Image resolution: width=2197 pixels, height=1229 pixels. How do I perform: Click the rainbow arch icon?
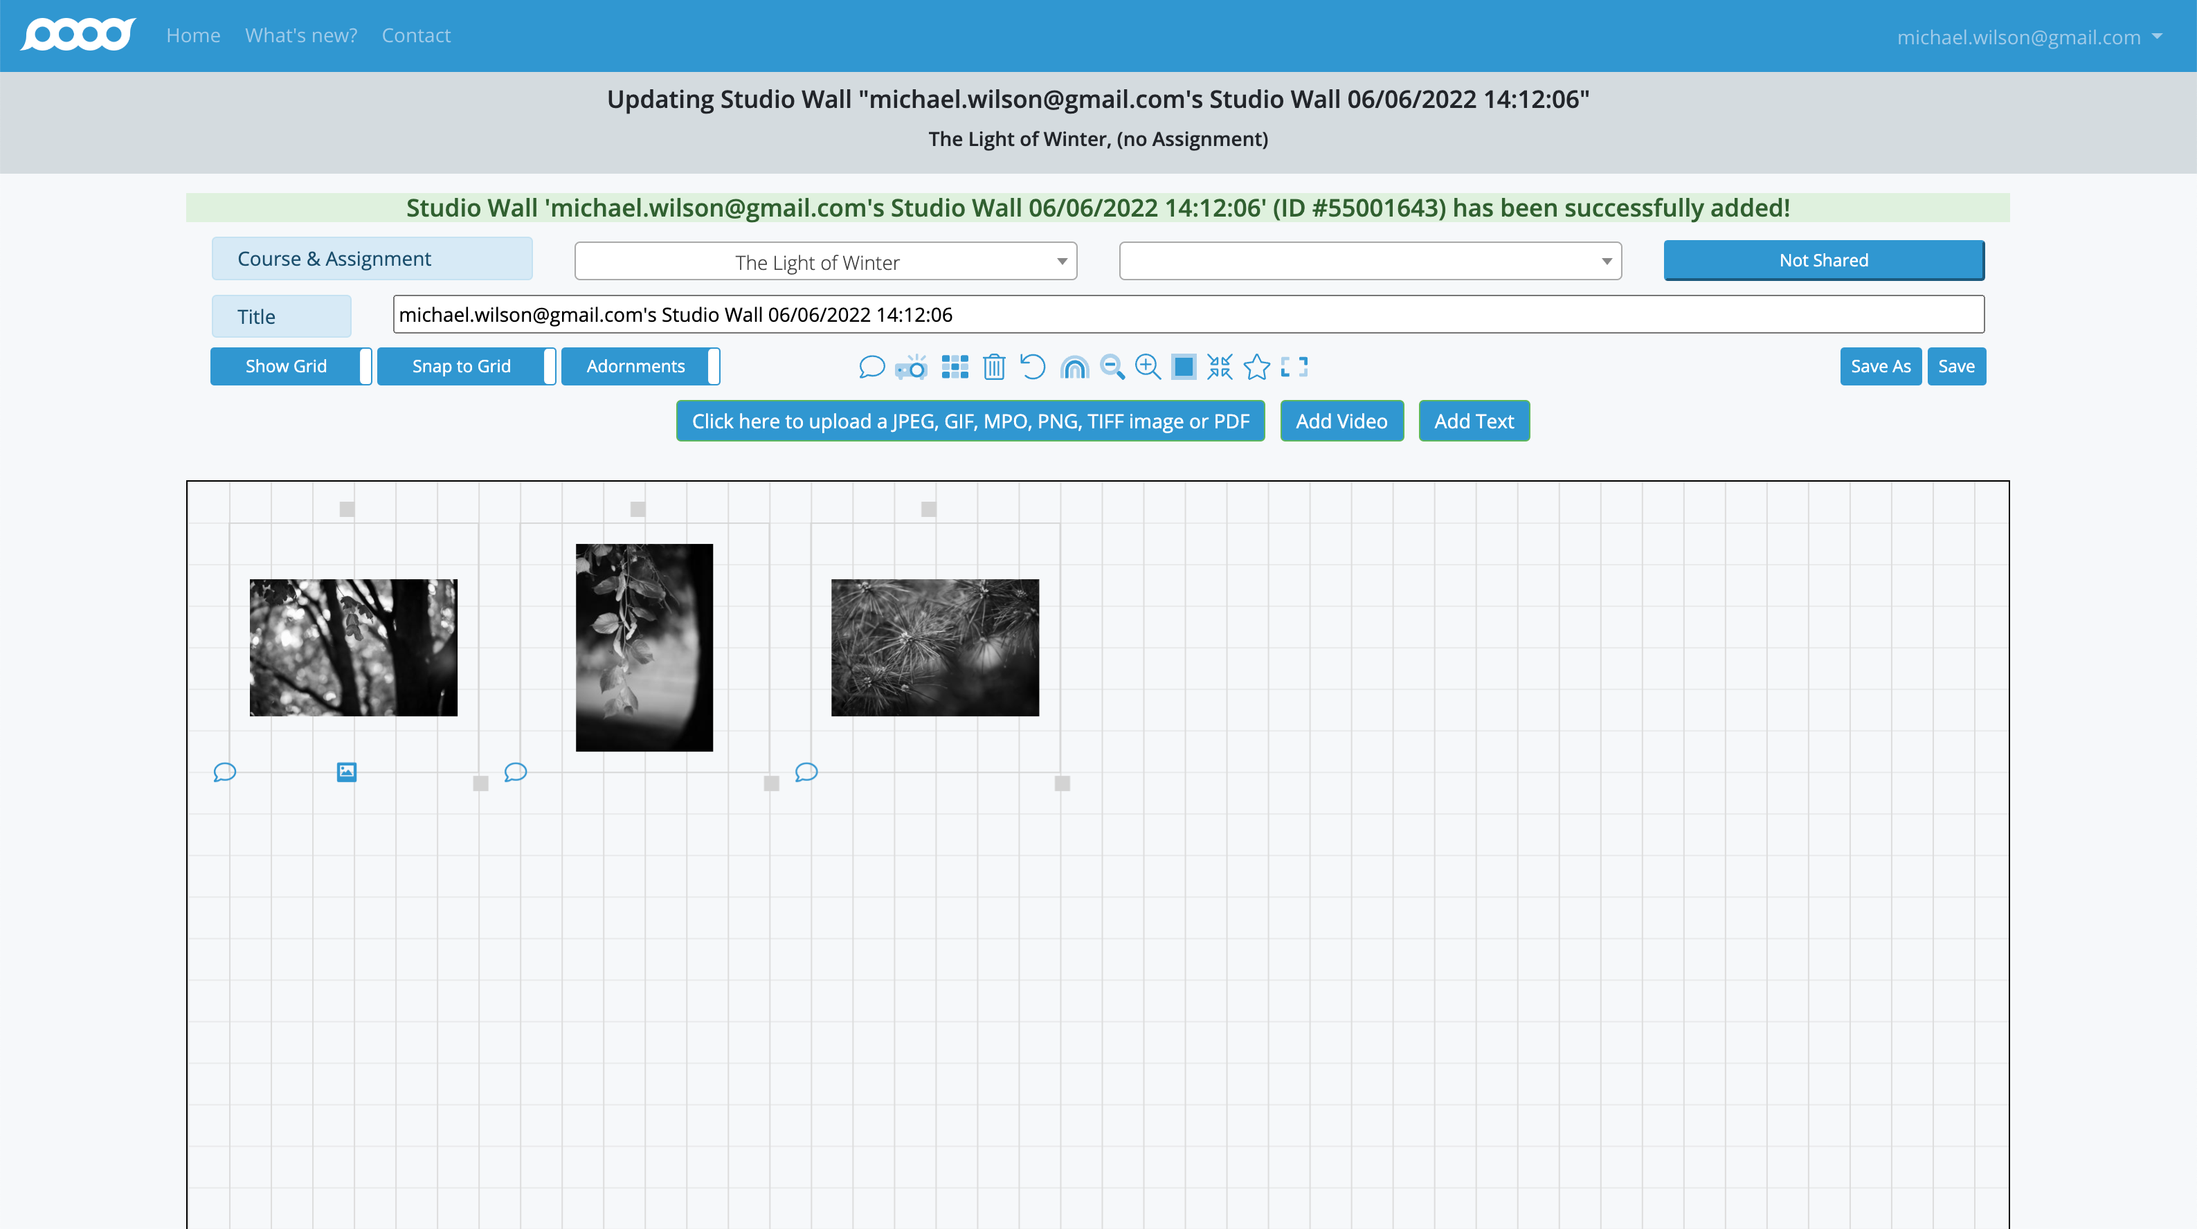1074,367
